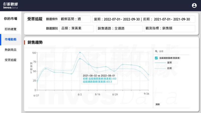Click the 9/26 last data point on chart
Screen dimensions: 201x113
point(148,75)
